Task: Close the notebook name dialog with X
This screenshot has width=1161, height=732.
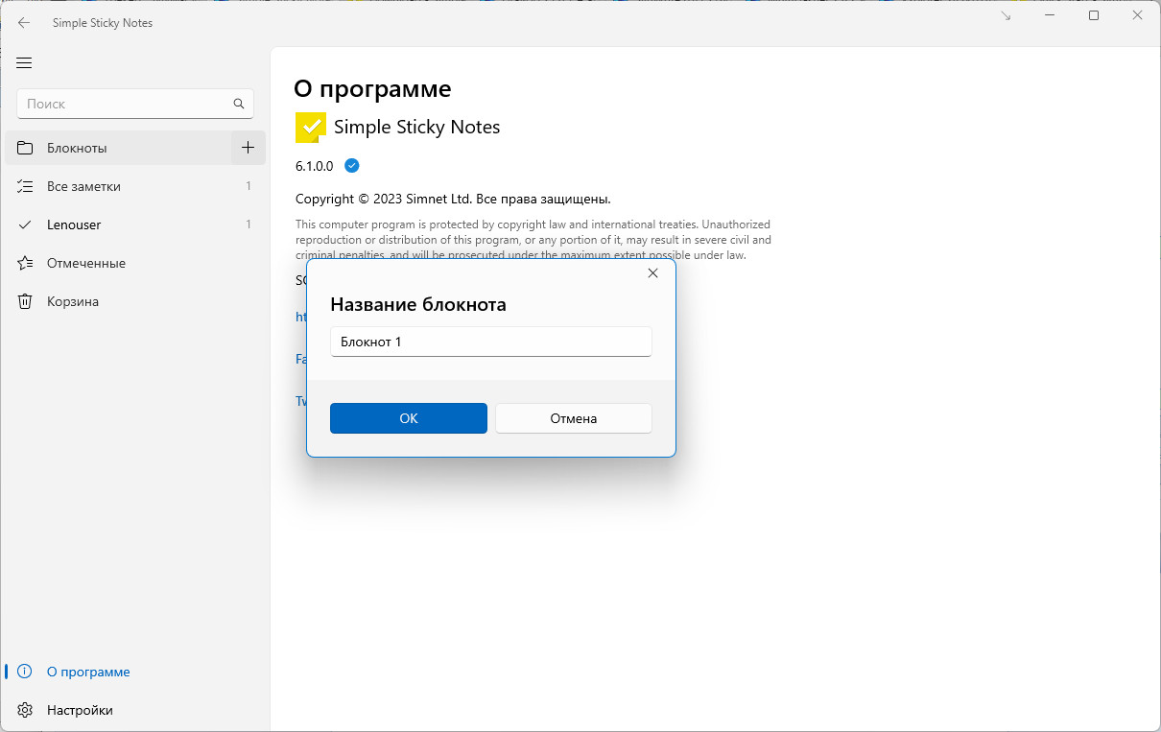Action: [x=653, y=273]
